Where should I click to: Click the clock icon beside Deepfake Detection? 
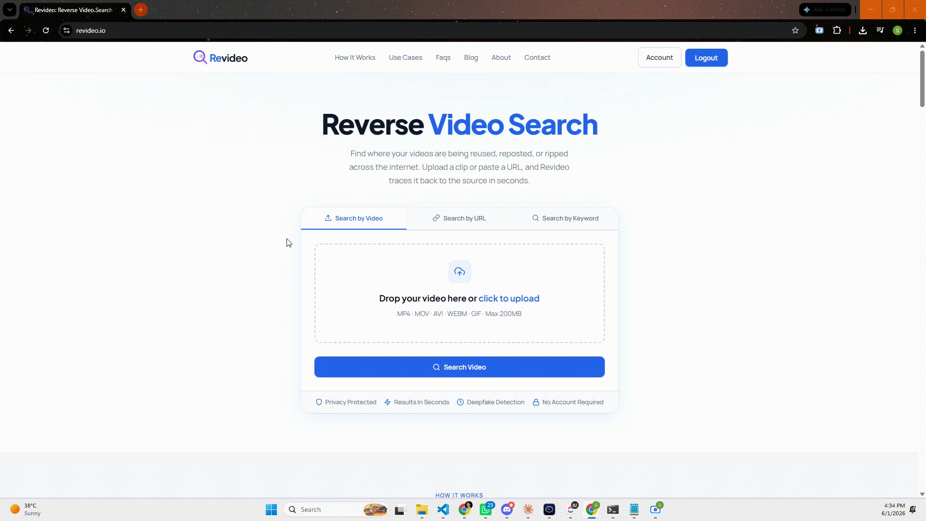tap(460, 402)
